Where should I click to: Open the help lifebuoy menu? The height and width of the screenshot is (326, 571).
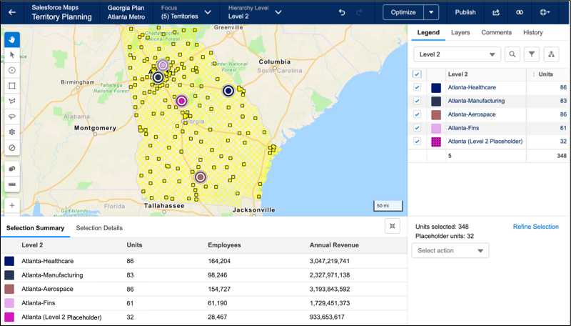coord(545,12)
